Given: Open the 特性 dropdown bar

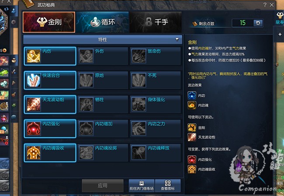Looking at the screenshot, I should click(x=103, y=40).
